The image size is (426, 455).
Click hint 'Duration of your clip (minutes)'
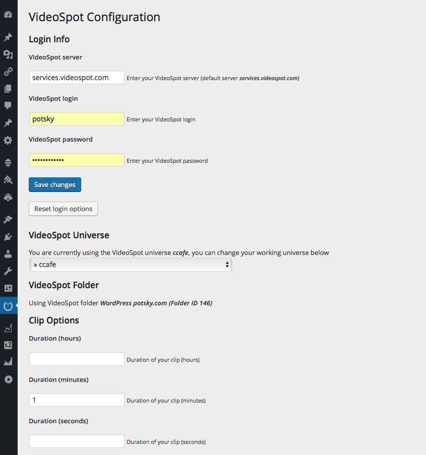(166, 401)
